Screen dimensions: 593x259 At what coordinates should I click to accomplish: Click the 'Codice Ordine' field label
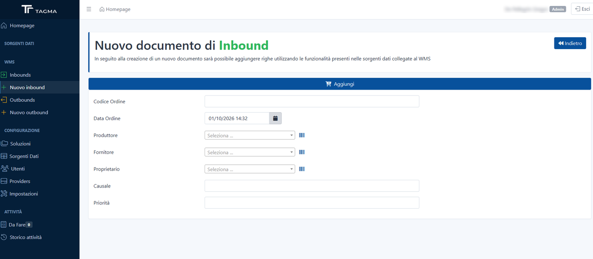coord(109,102)
